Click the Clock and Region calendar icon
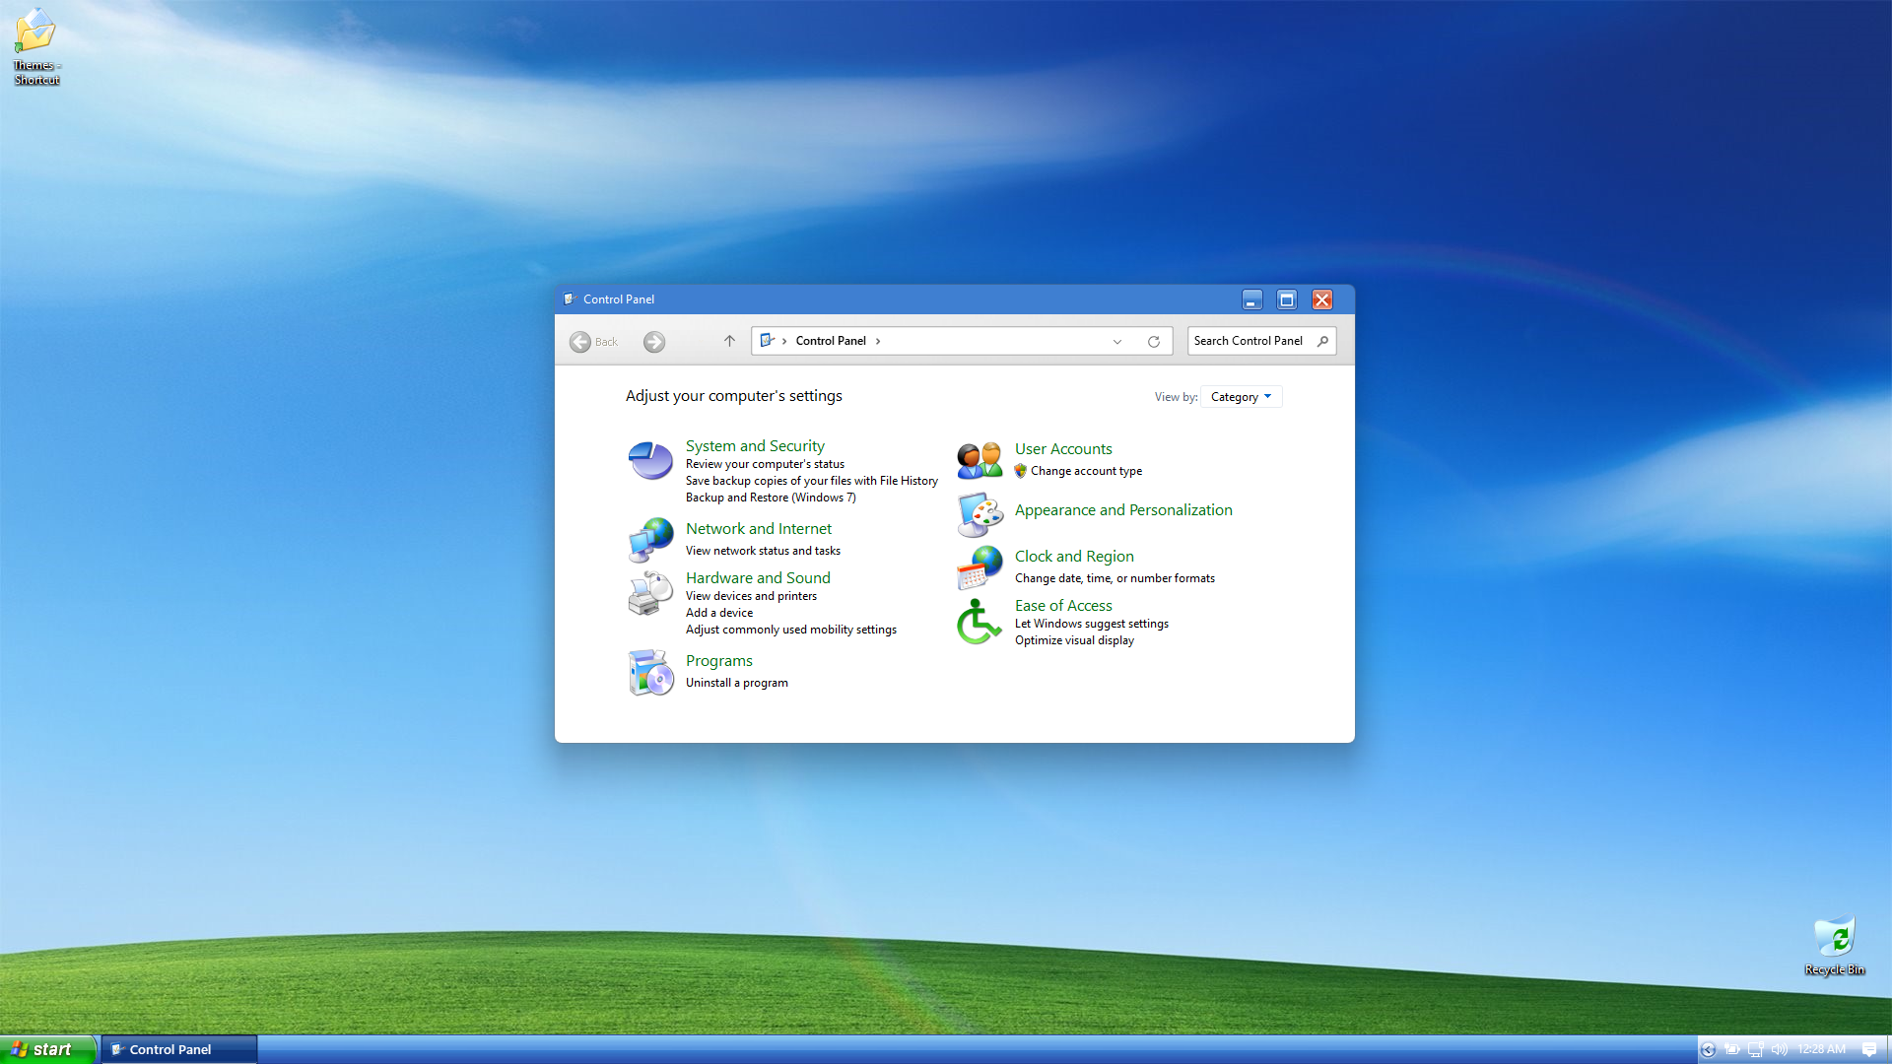 (x=980, y=567)
